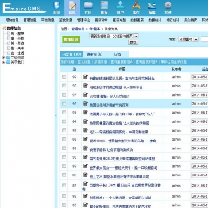
Task: Open 管理评论 in the submenu bar
Action: 83,20
